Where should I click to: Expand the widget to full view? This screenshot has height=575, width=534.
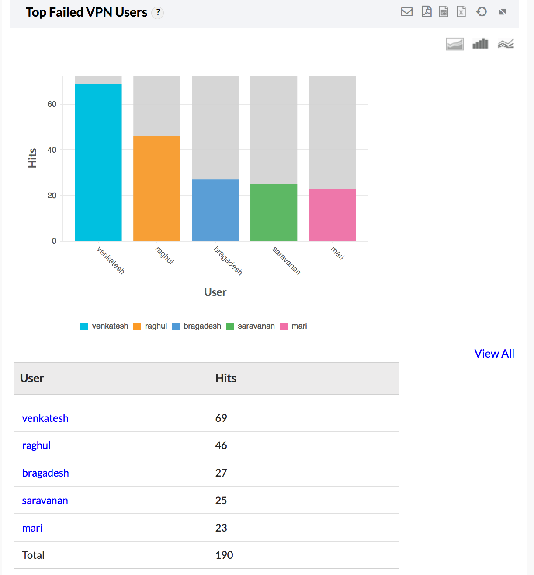502,12
